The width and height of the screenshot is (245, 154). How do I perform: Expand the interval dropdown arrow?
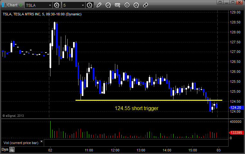click(x=83, y=5)
